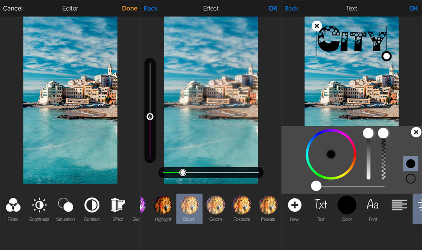
Task: Select the filled black circle style
Action: pyautogui.click(x=410, y=164)
